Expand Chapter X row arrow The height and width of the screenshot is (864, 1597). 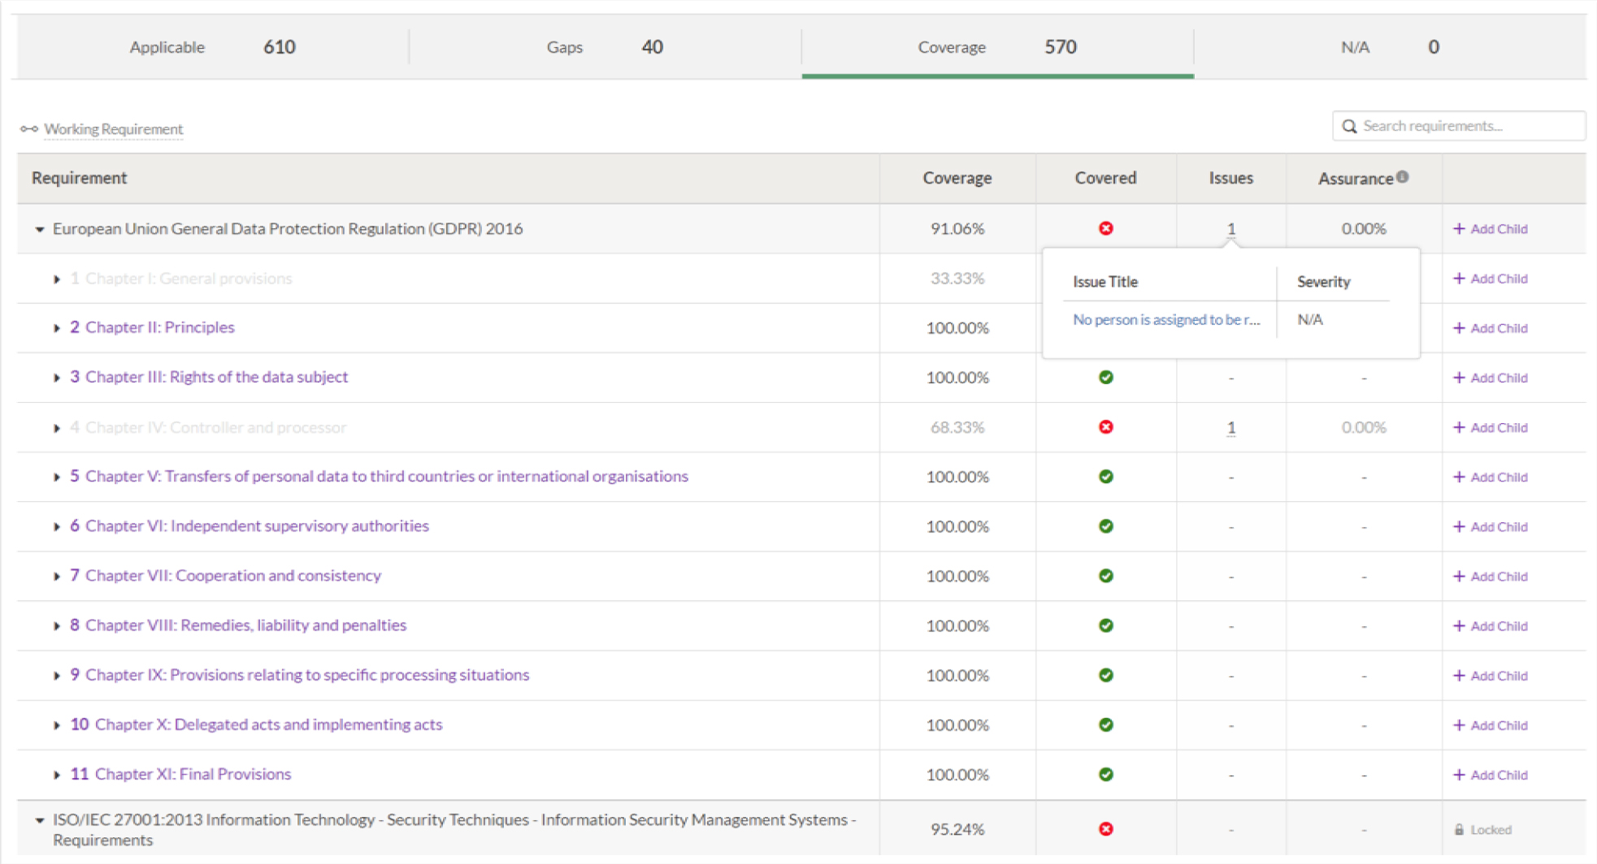coord(56,725)
